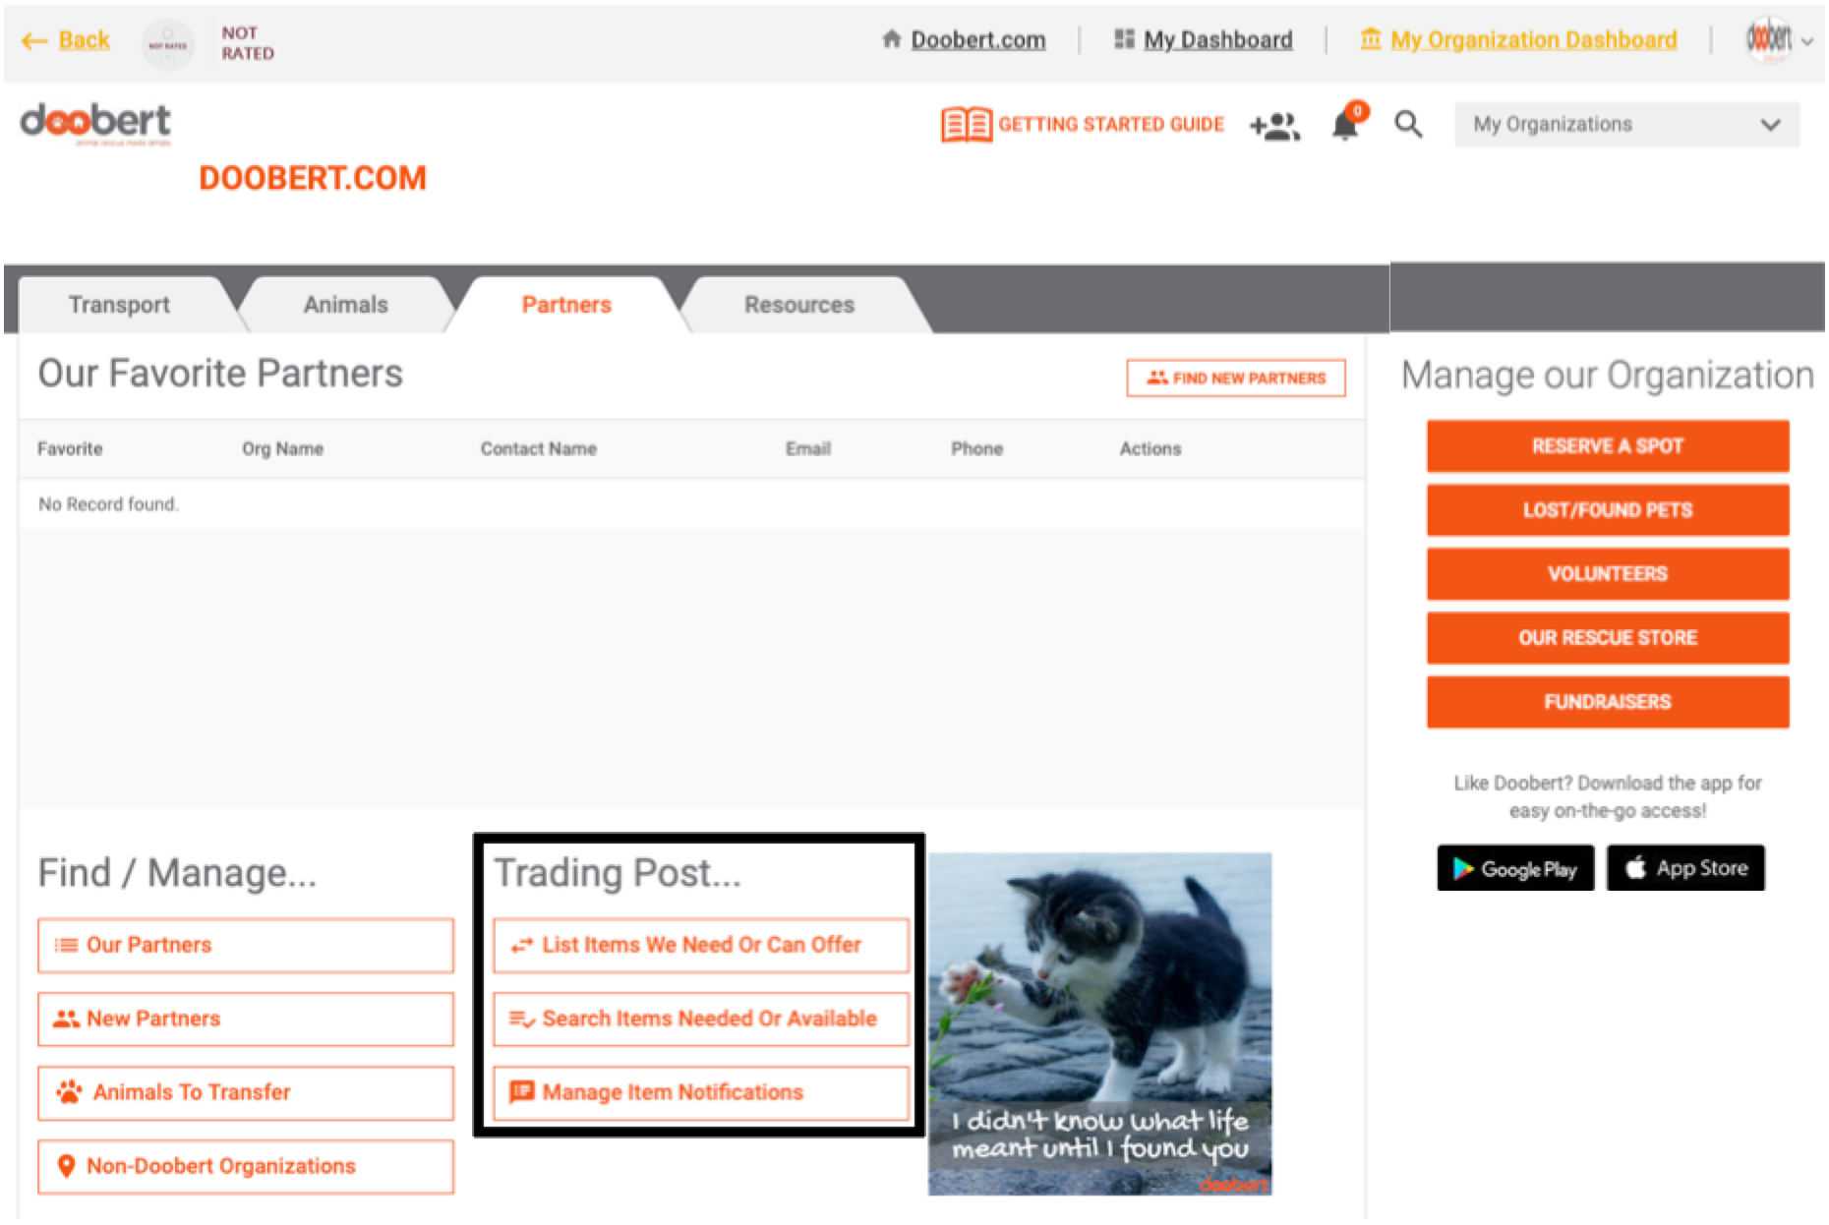Click the paw icon on Animals To Transfer

[69, 1092]
